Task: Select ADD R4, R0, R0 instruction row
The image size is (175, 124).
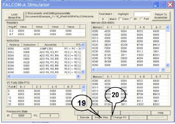Action: [44, 59]
